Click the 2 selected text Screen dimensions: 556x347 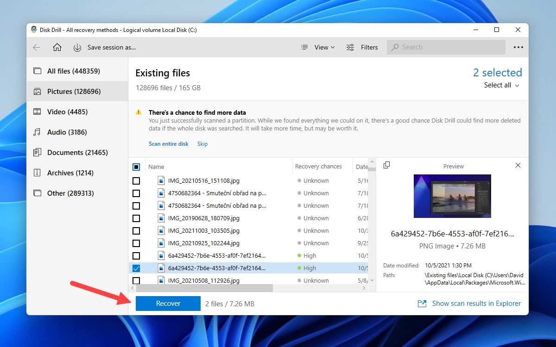[x=498, y=73]
